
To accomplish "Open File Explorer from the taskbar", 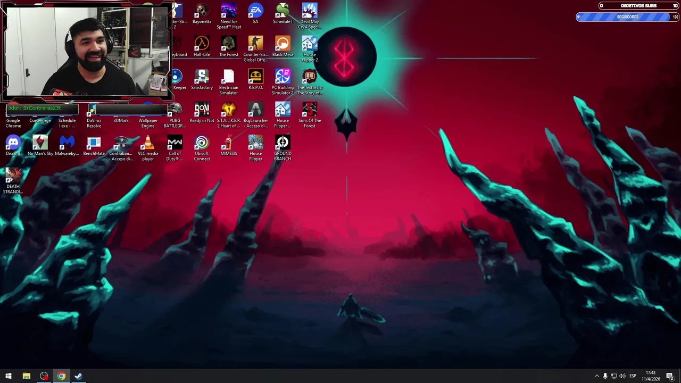I will [x=26, y=376].
